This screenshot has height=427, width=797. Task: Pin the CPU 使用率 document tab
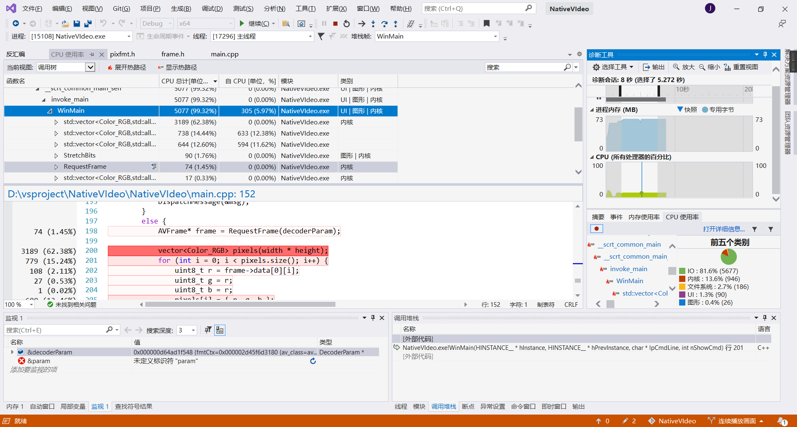click(x=92, y=54)
